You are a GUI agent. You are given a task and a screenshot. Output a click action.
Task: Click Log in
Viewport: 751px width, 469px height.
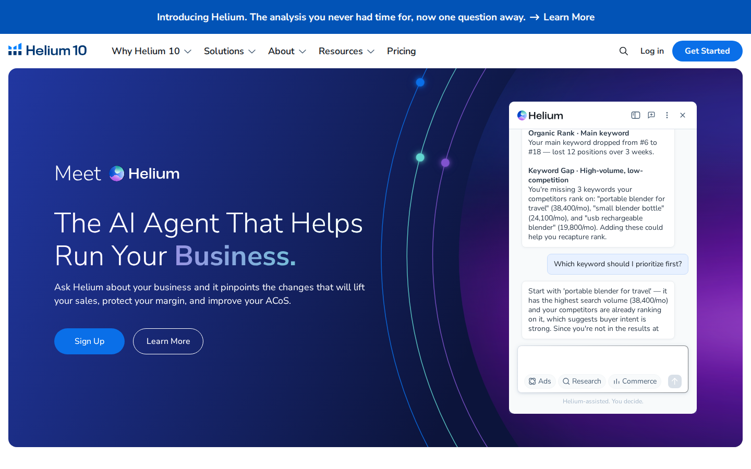[x=652, y=51]
